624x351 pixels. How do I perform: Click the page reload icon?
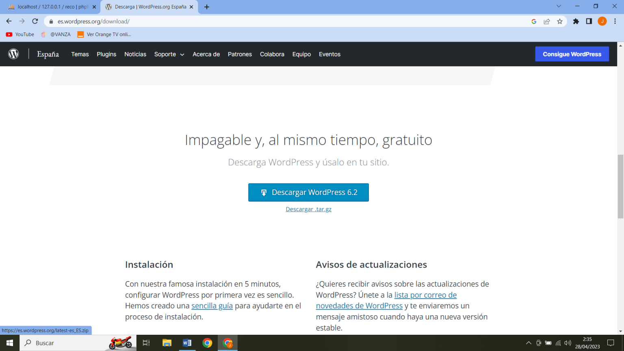35,21
